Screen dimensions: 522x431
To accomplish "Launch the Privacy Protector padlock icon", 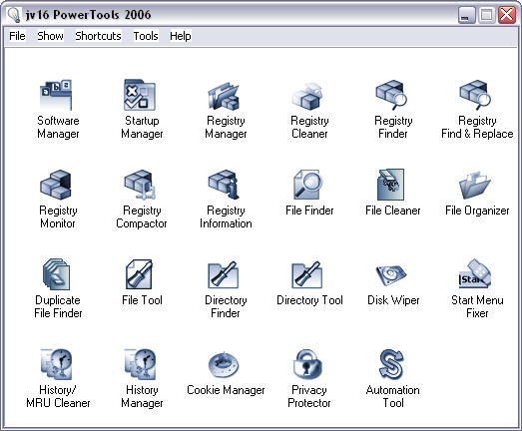I will pyautogui.click(x=307, y=364).
